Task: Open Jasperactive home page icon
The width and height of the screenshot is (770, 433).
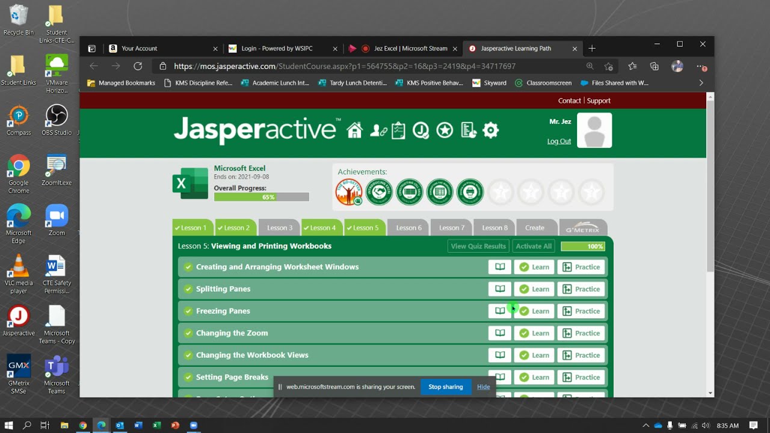Action: [x=355, y=130]
